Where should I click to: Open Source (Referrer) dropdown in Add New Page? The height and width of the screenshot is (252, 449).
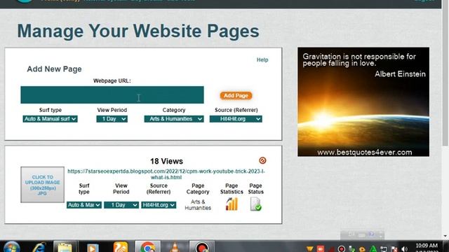pos(236,119)
